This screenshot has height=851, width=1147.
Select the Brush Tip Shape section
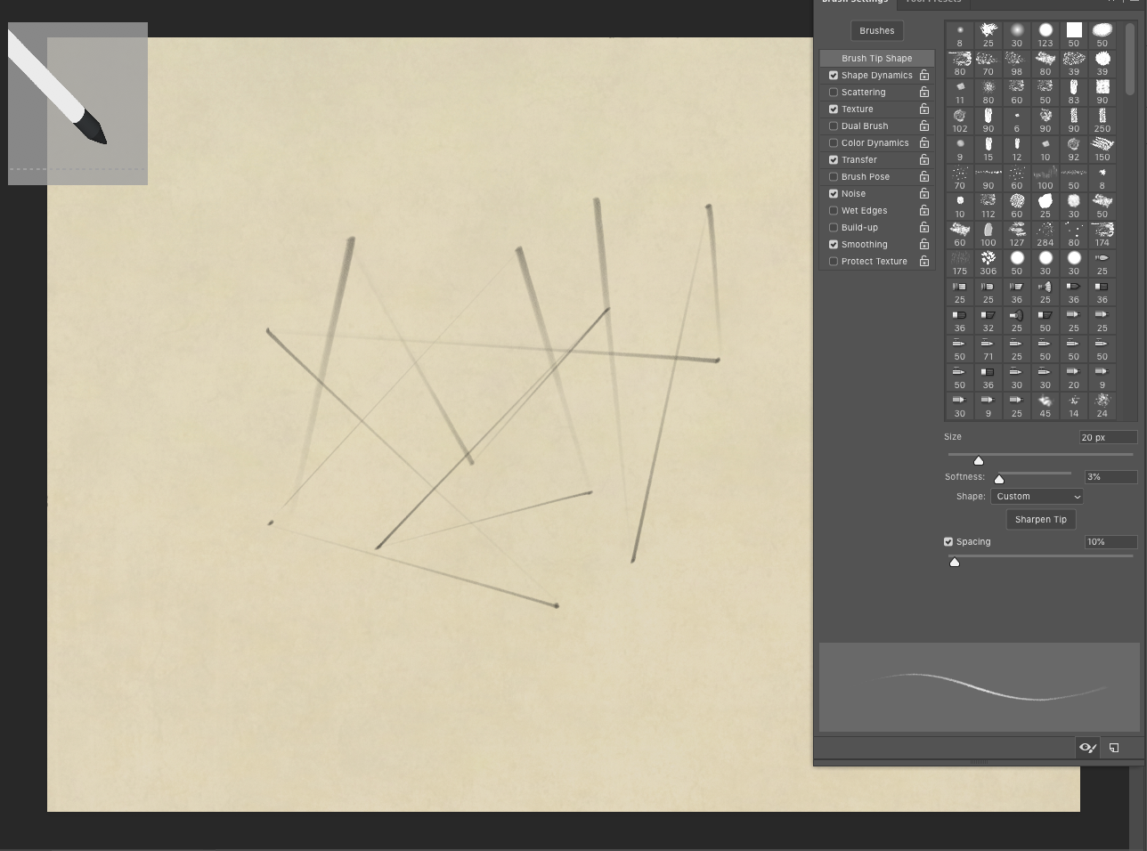[877, 59]
